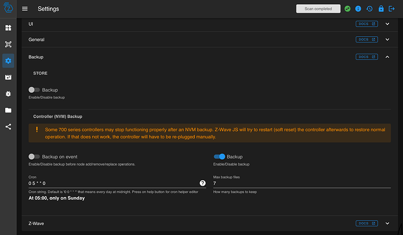Click the STORE heading text
Screen dimensions: 403x235
click(40, 73)
